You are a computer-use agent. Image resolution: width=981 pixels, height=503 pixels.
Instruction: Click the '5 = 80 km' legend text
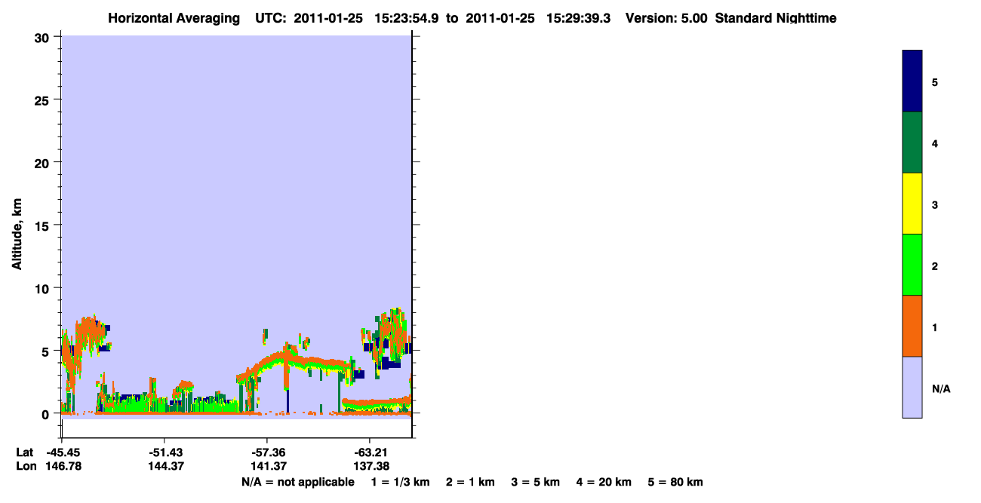[x=675, y=482]
